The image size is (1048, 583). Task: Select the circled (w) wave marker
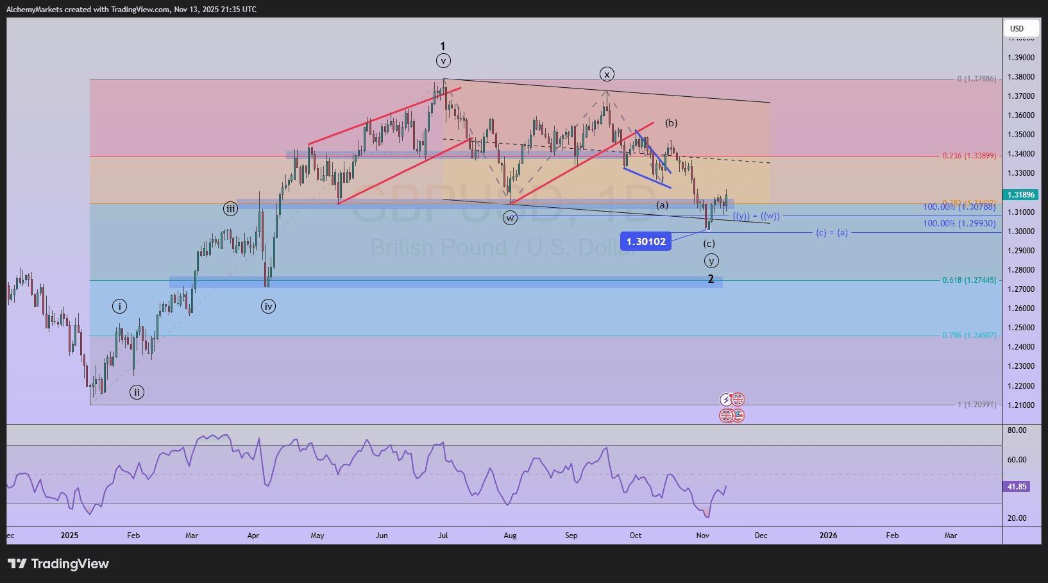coord(510,218)
